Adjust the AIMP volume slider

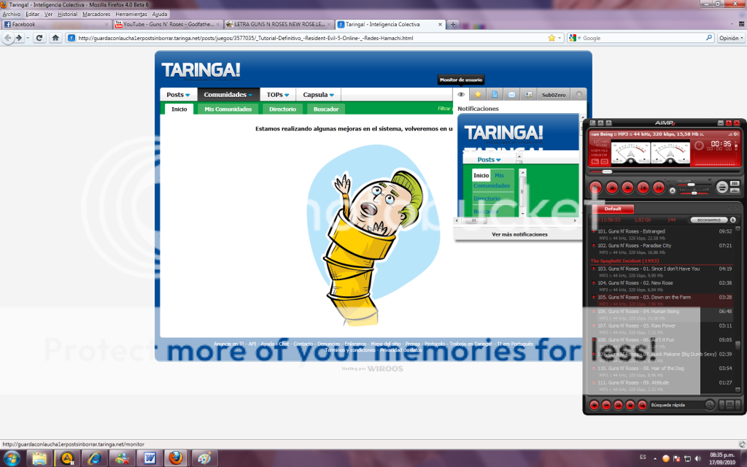(693, 185)
